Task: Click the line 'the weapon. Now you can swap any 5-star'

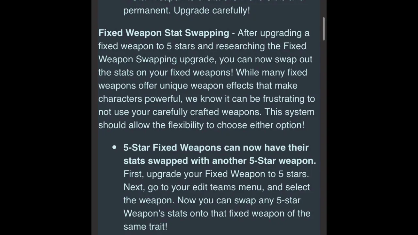Action: click(212, 200)
